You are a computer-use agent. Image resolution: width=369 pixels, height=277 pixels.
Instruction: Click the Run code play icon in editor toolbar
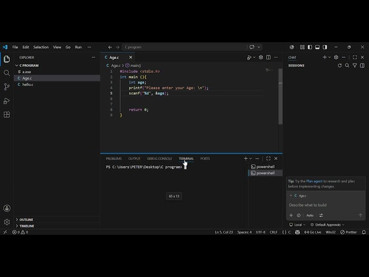[x=249, y=58]
